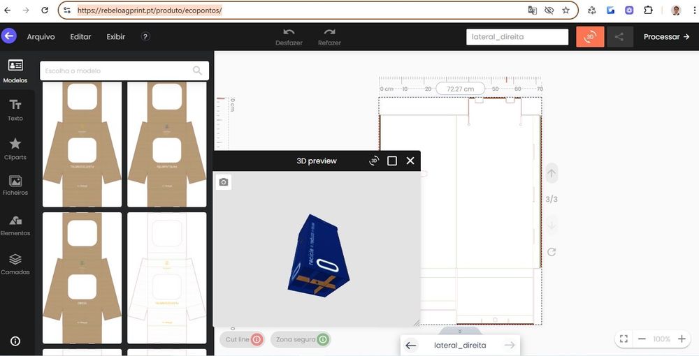The height and width of the screenshot is (356, 699).
Task: Open the Elementos shapes panel
Action: tap(15, 225)
